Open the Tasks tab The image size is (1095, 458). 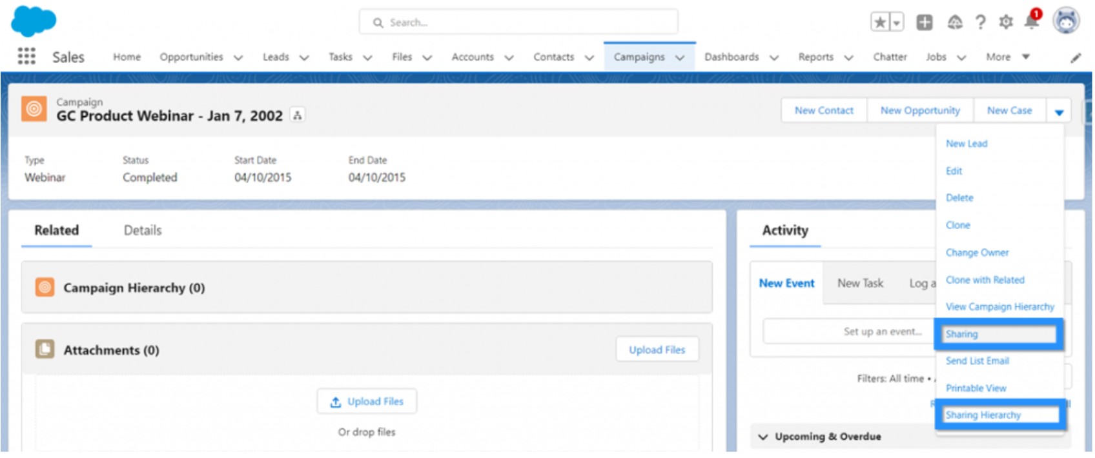coord(340,57)
